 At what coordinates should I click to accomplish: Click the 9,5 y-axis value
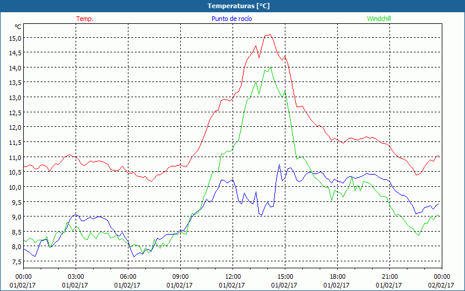point(17,202)
